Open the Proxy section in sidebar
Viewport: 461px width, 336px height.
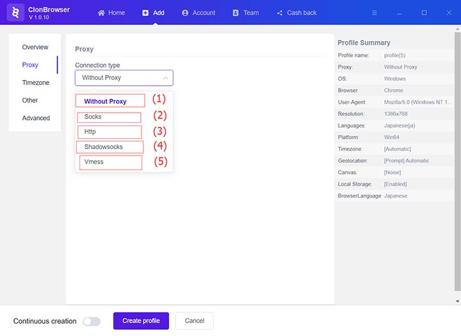pyautogui.click(x=30, y=65)
